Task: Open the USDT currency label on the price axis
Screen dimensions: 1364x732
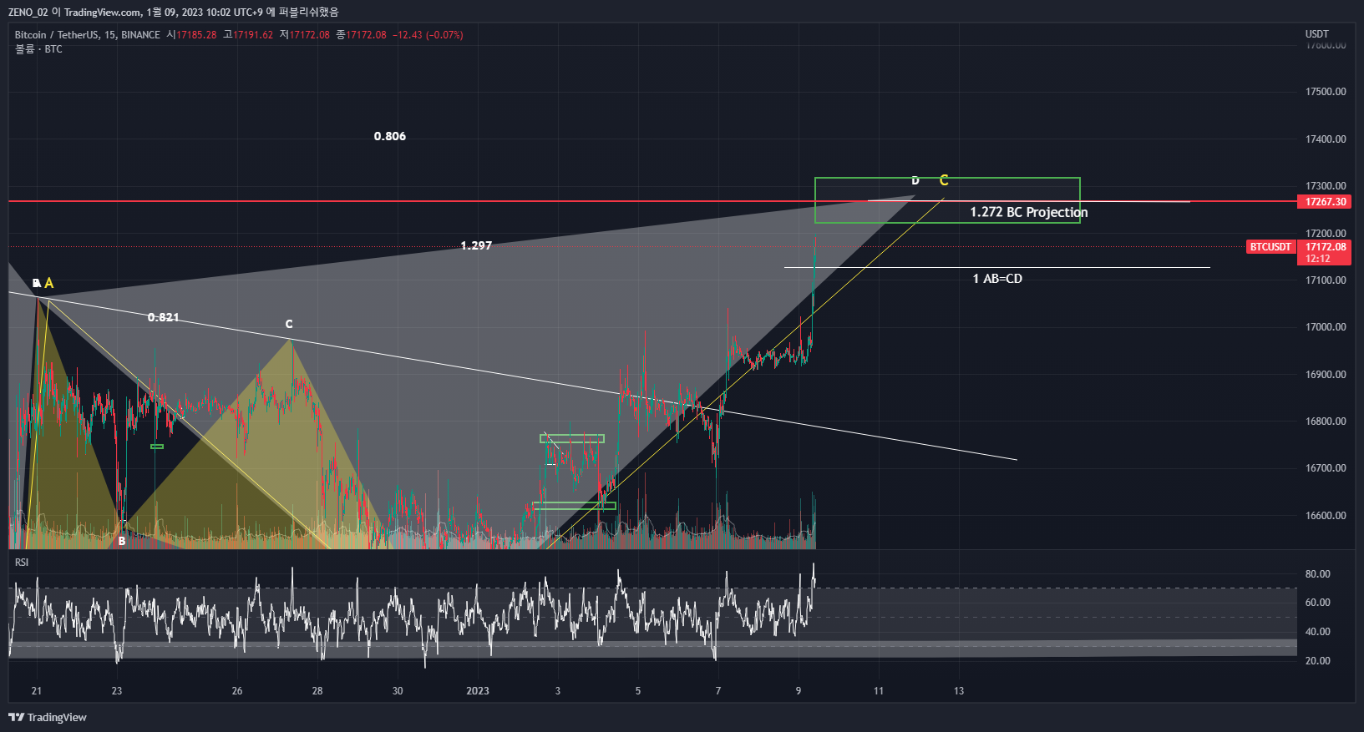Action: click(x=1317, y=34)
